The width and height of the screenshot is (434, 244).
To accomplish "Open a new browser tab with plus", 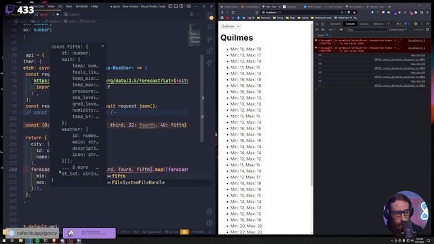I will click(389, 6).
